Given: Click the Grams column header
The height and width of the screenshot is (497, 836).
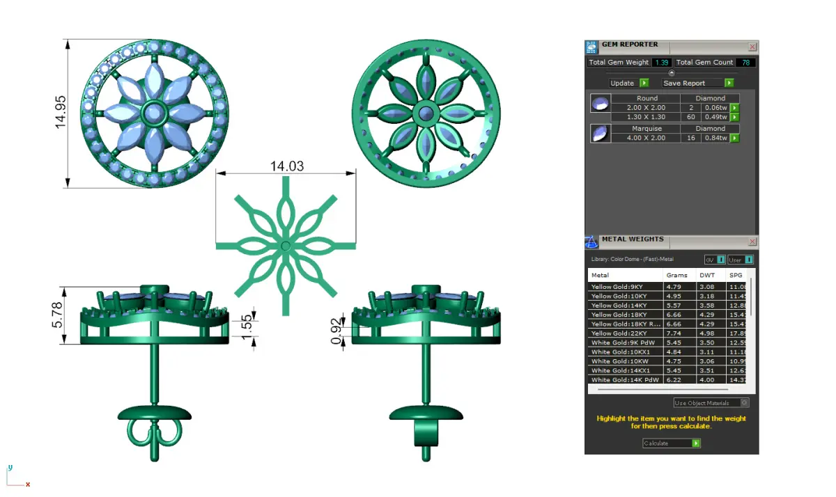Looking at the screenshot, I should (679, 275).
